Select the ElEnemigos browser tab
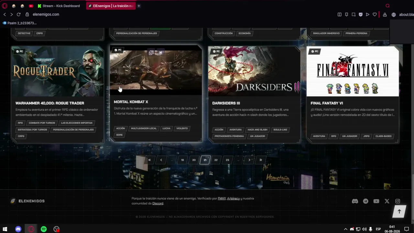Viewport: 414px width, 233px height. 110,6
